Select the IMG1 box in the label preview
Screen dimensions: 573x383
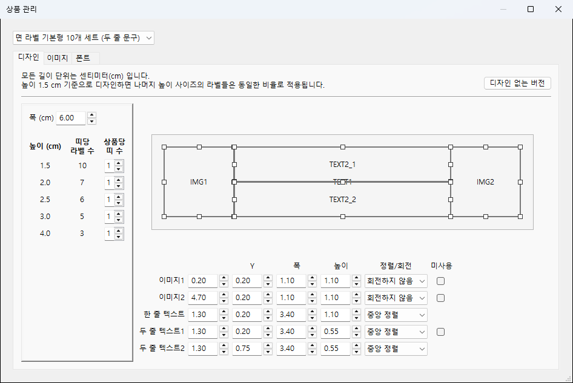(199, 182)
